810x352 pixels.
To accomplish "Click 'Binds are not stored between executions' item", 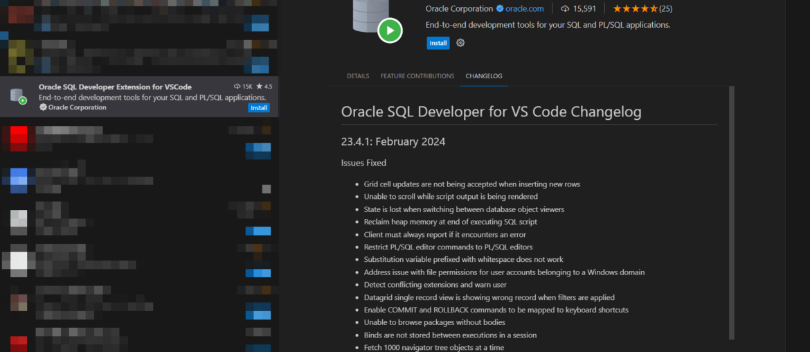I will pyautogui.click(x=450, y=335).
